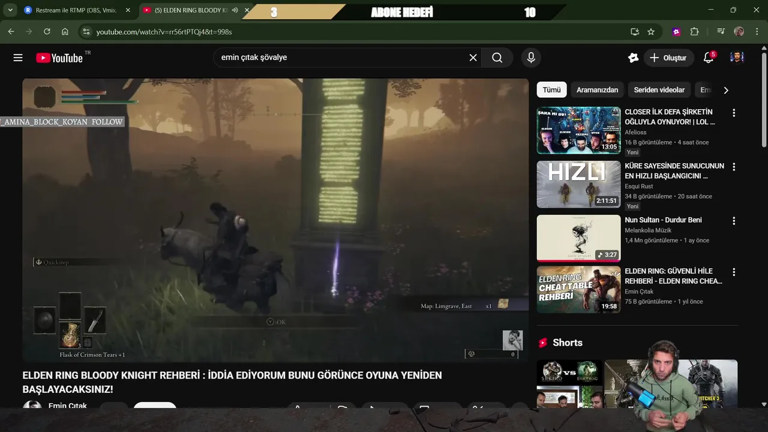
Task: Open the YouTube hamburger guide menu
Action: (18, 58)
